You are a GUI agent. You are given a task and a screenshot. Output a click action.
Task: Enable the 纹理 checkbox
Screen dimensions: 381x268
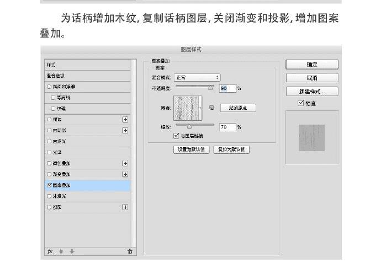(53, 109)
